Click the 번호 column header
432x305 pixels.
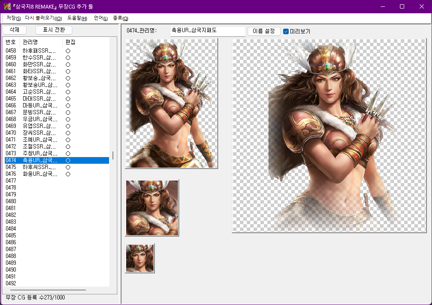(11, 42)
